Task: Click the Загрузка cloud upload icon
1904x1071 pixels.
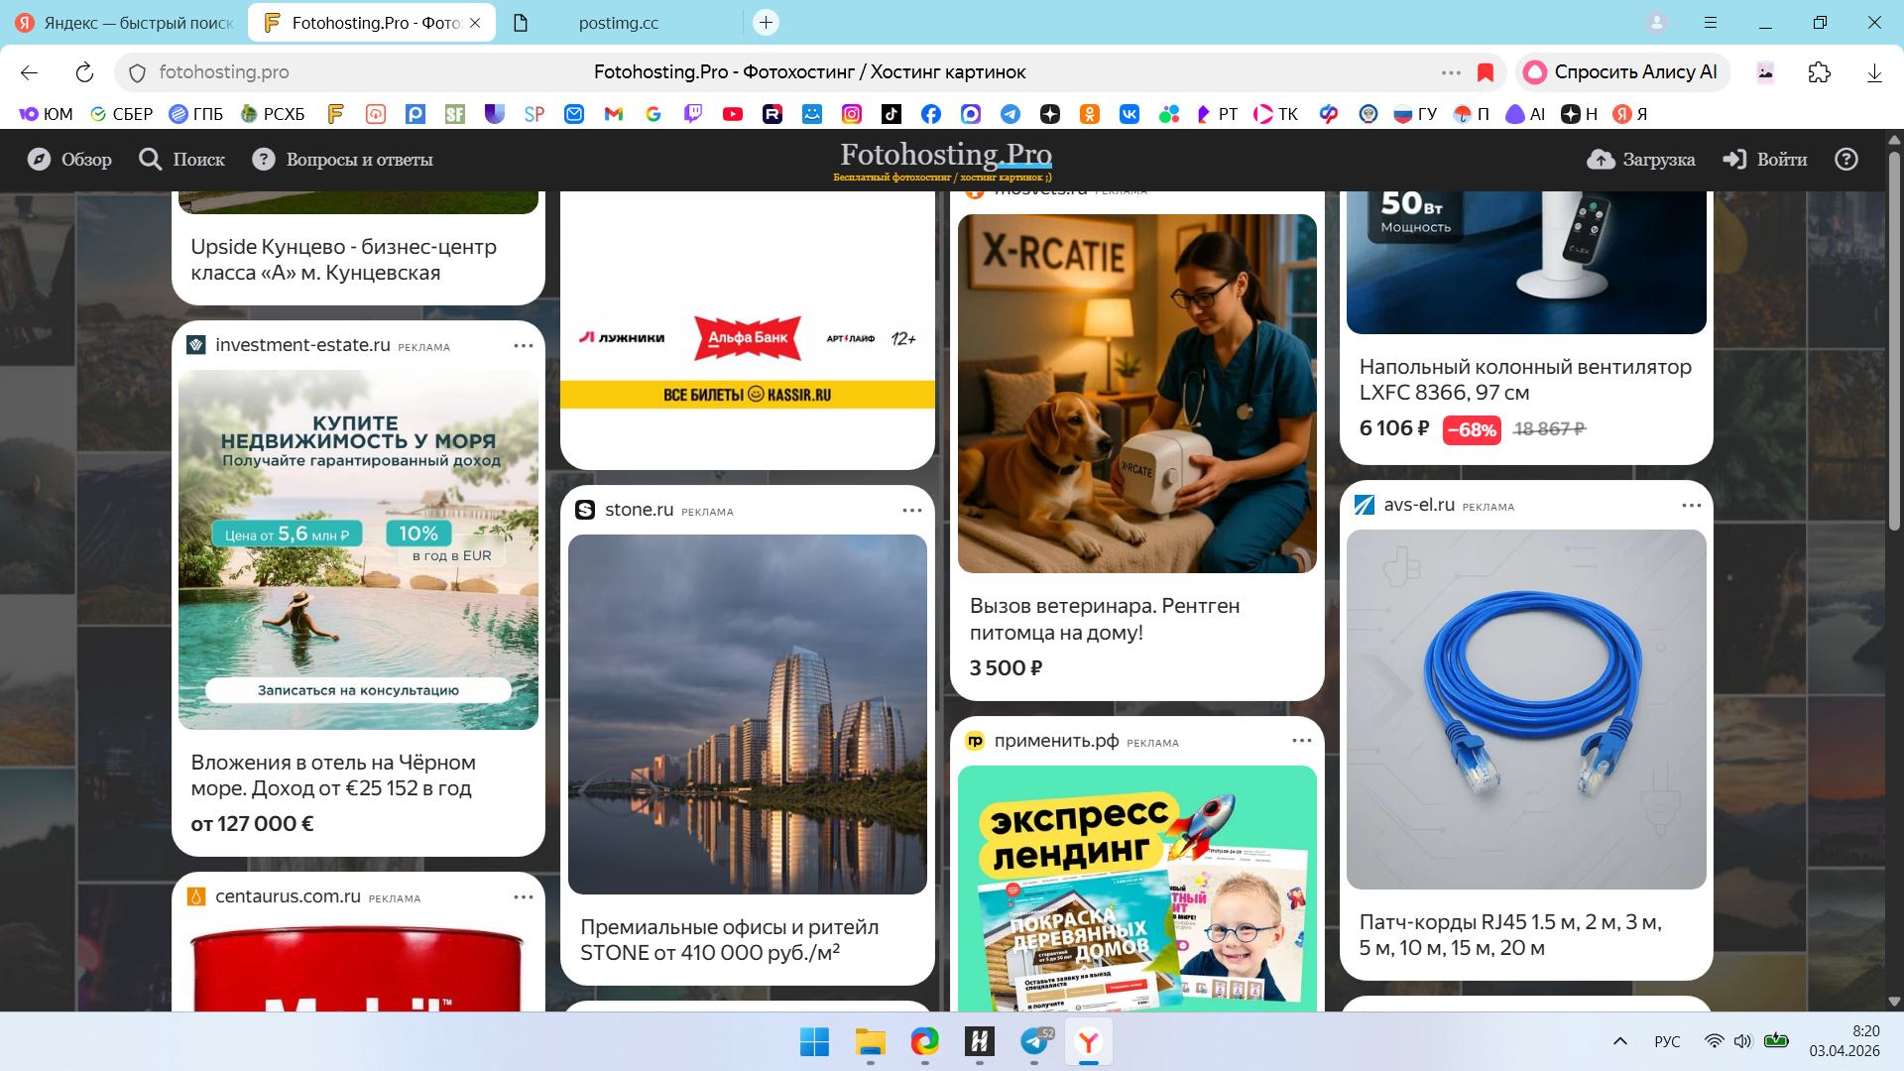Action: tap(1601, 160)
